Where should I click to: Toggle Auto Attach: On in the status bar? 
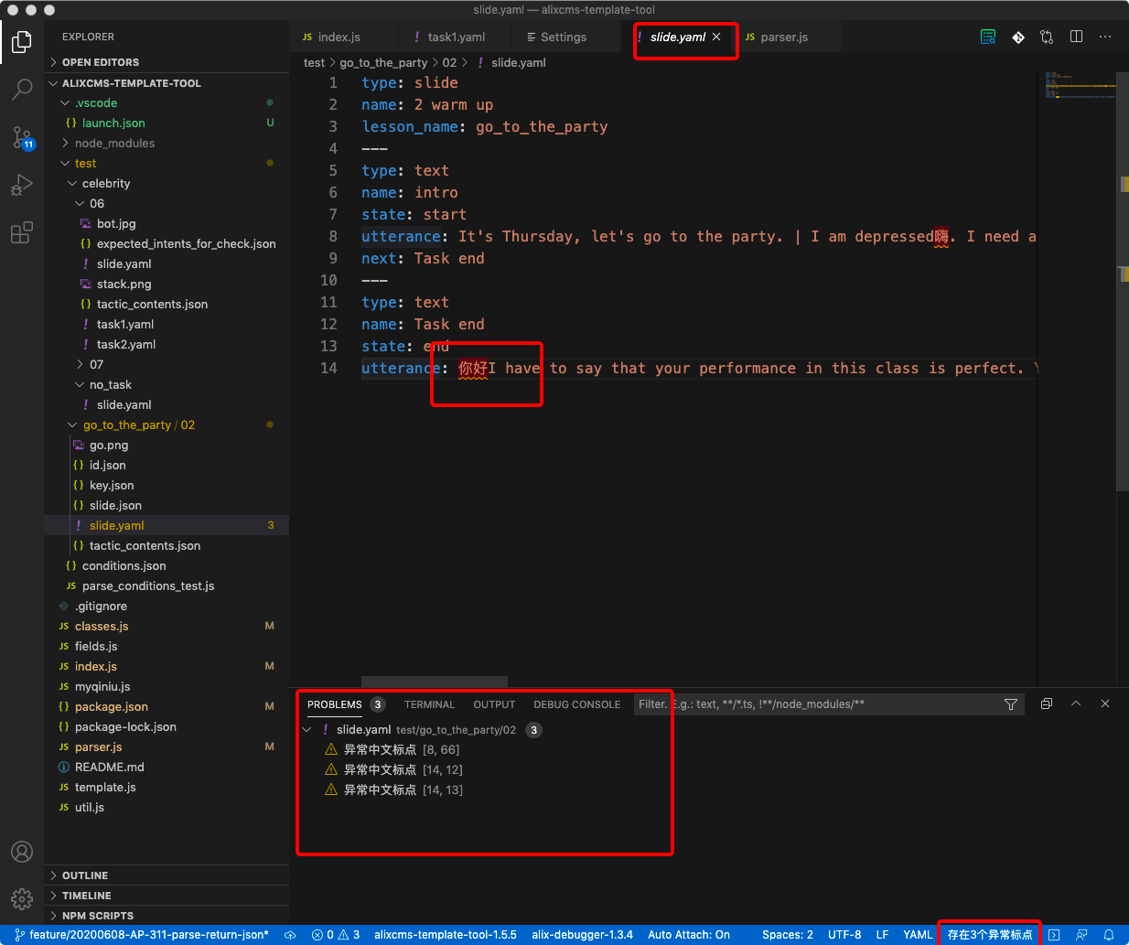pos(689,935)
